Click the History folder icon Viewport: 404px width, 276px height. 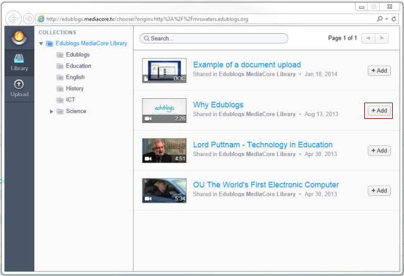[60, 89]
